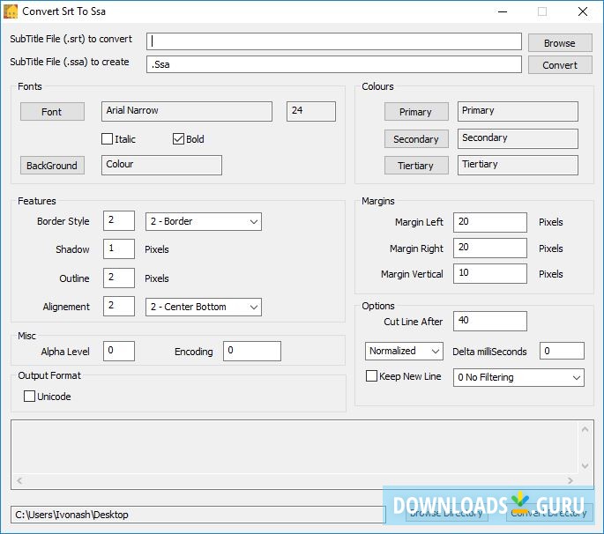Choose Tiertiary colour button
Viewport: 604px width, 534px height.
click(416, 166)
